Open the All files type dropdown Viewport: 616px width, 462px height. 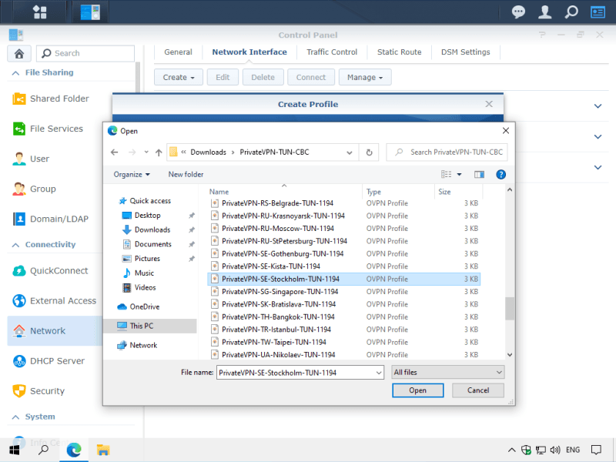click(x=447, y=373)
